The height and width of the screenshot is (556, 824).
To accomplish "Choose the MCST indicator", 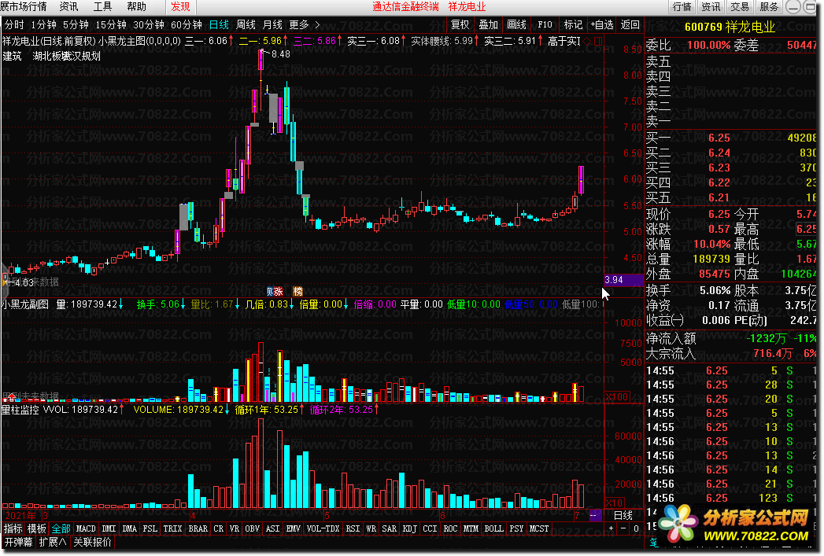I will [x=538, y=528].
